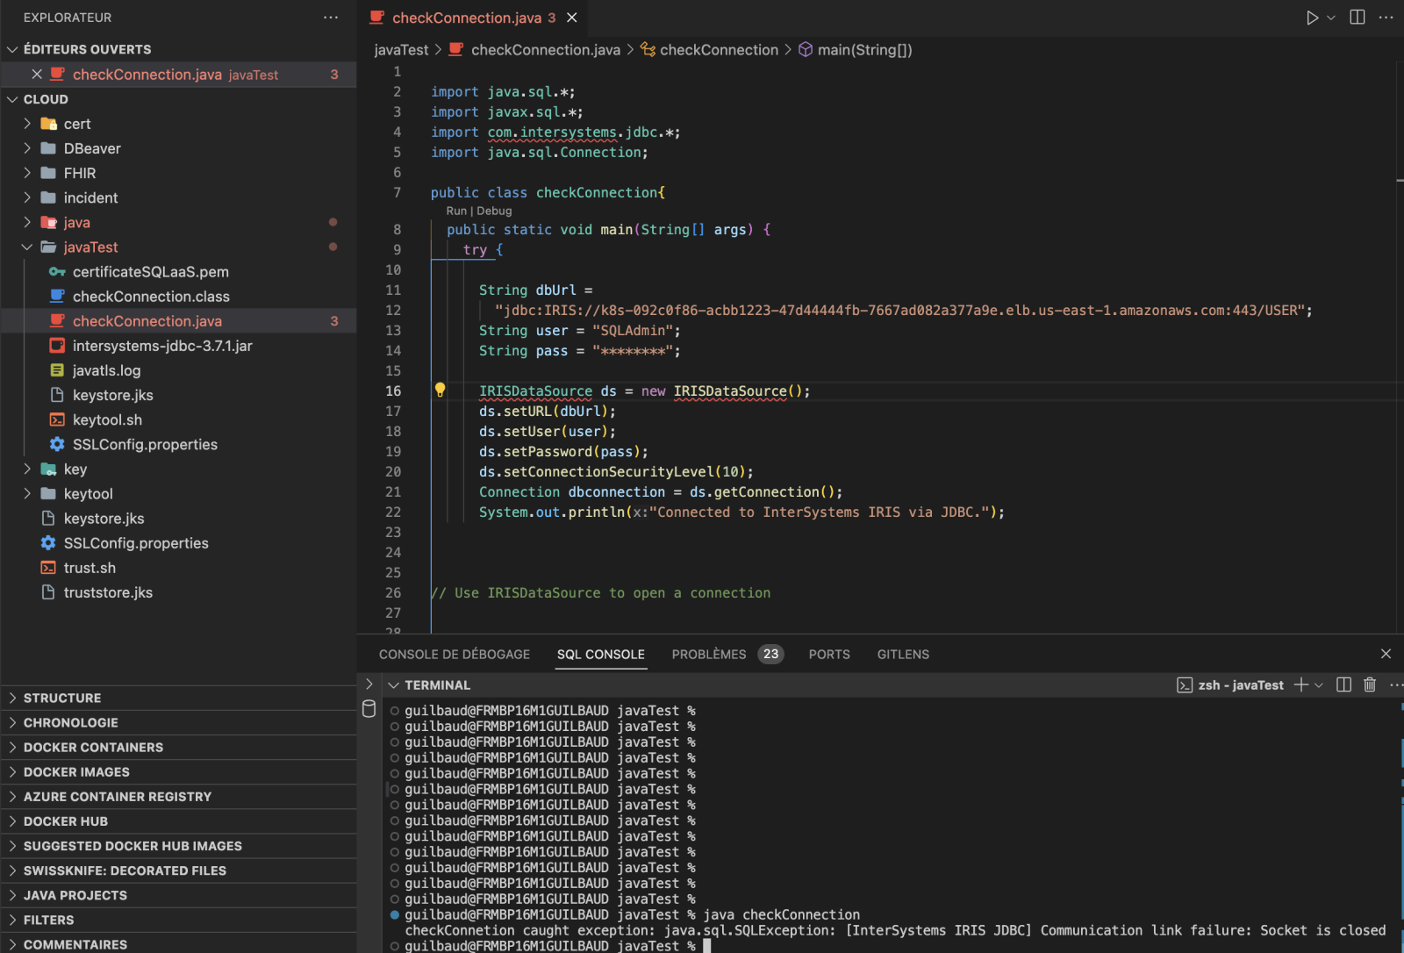1404x953 pixels.
Task: Kill terminal with trash icon
Action: click(x=1369, y=684)
